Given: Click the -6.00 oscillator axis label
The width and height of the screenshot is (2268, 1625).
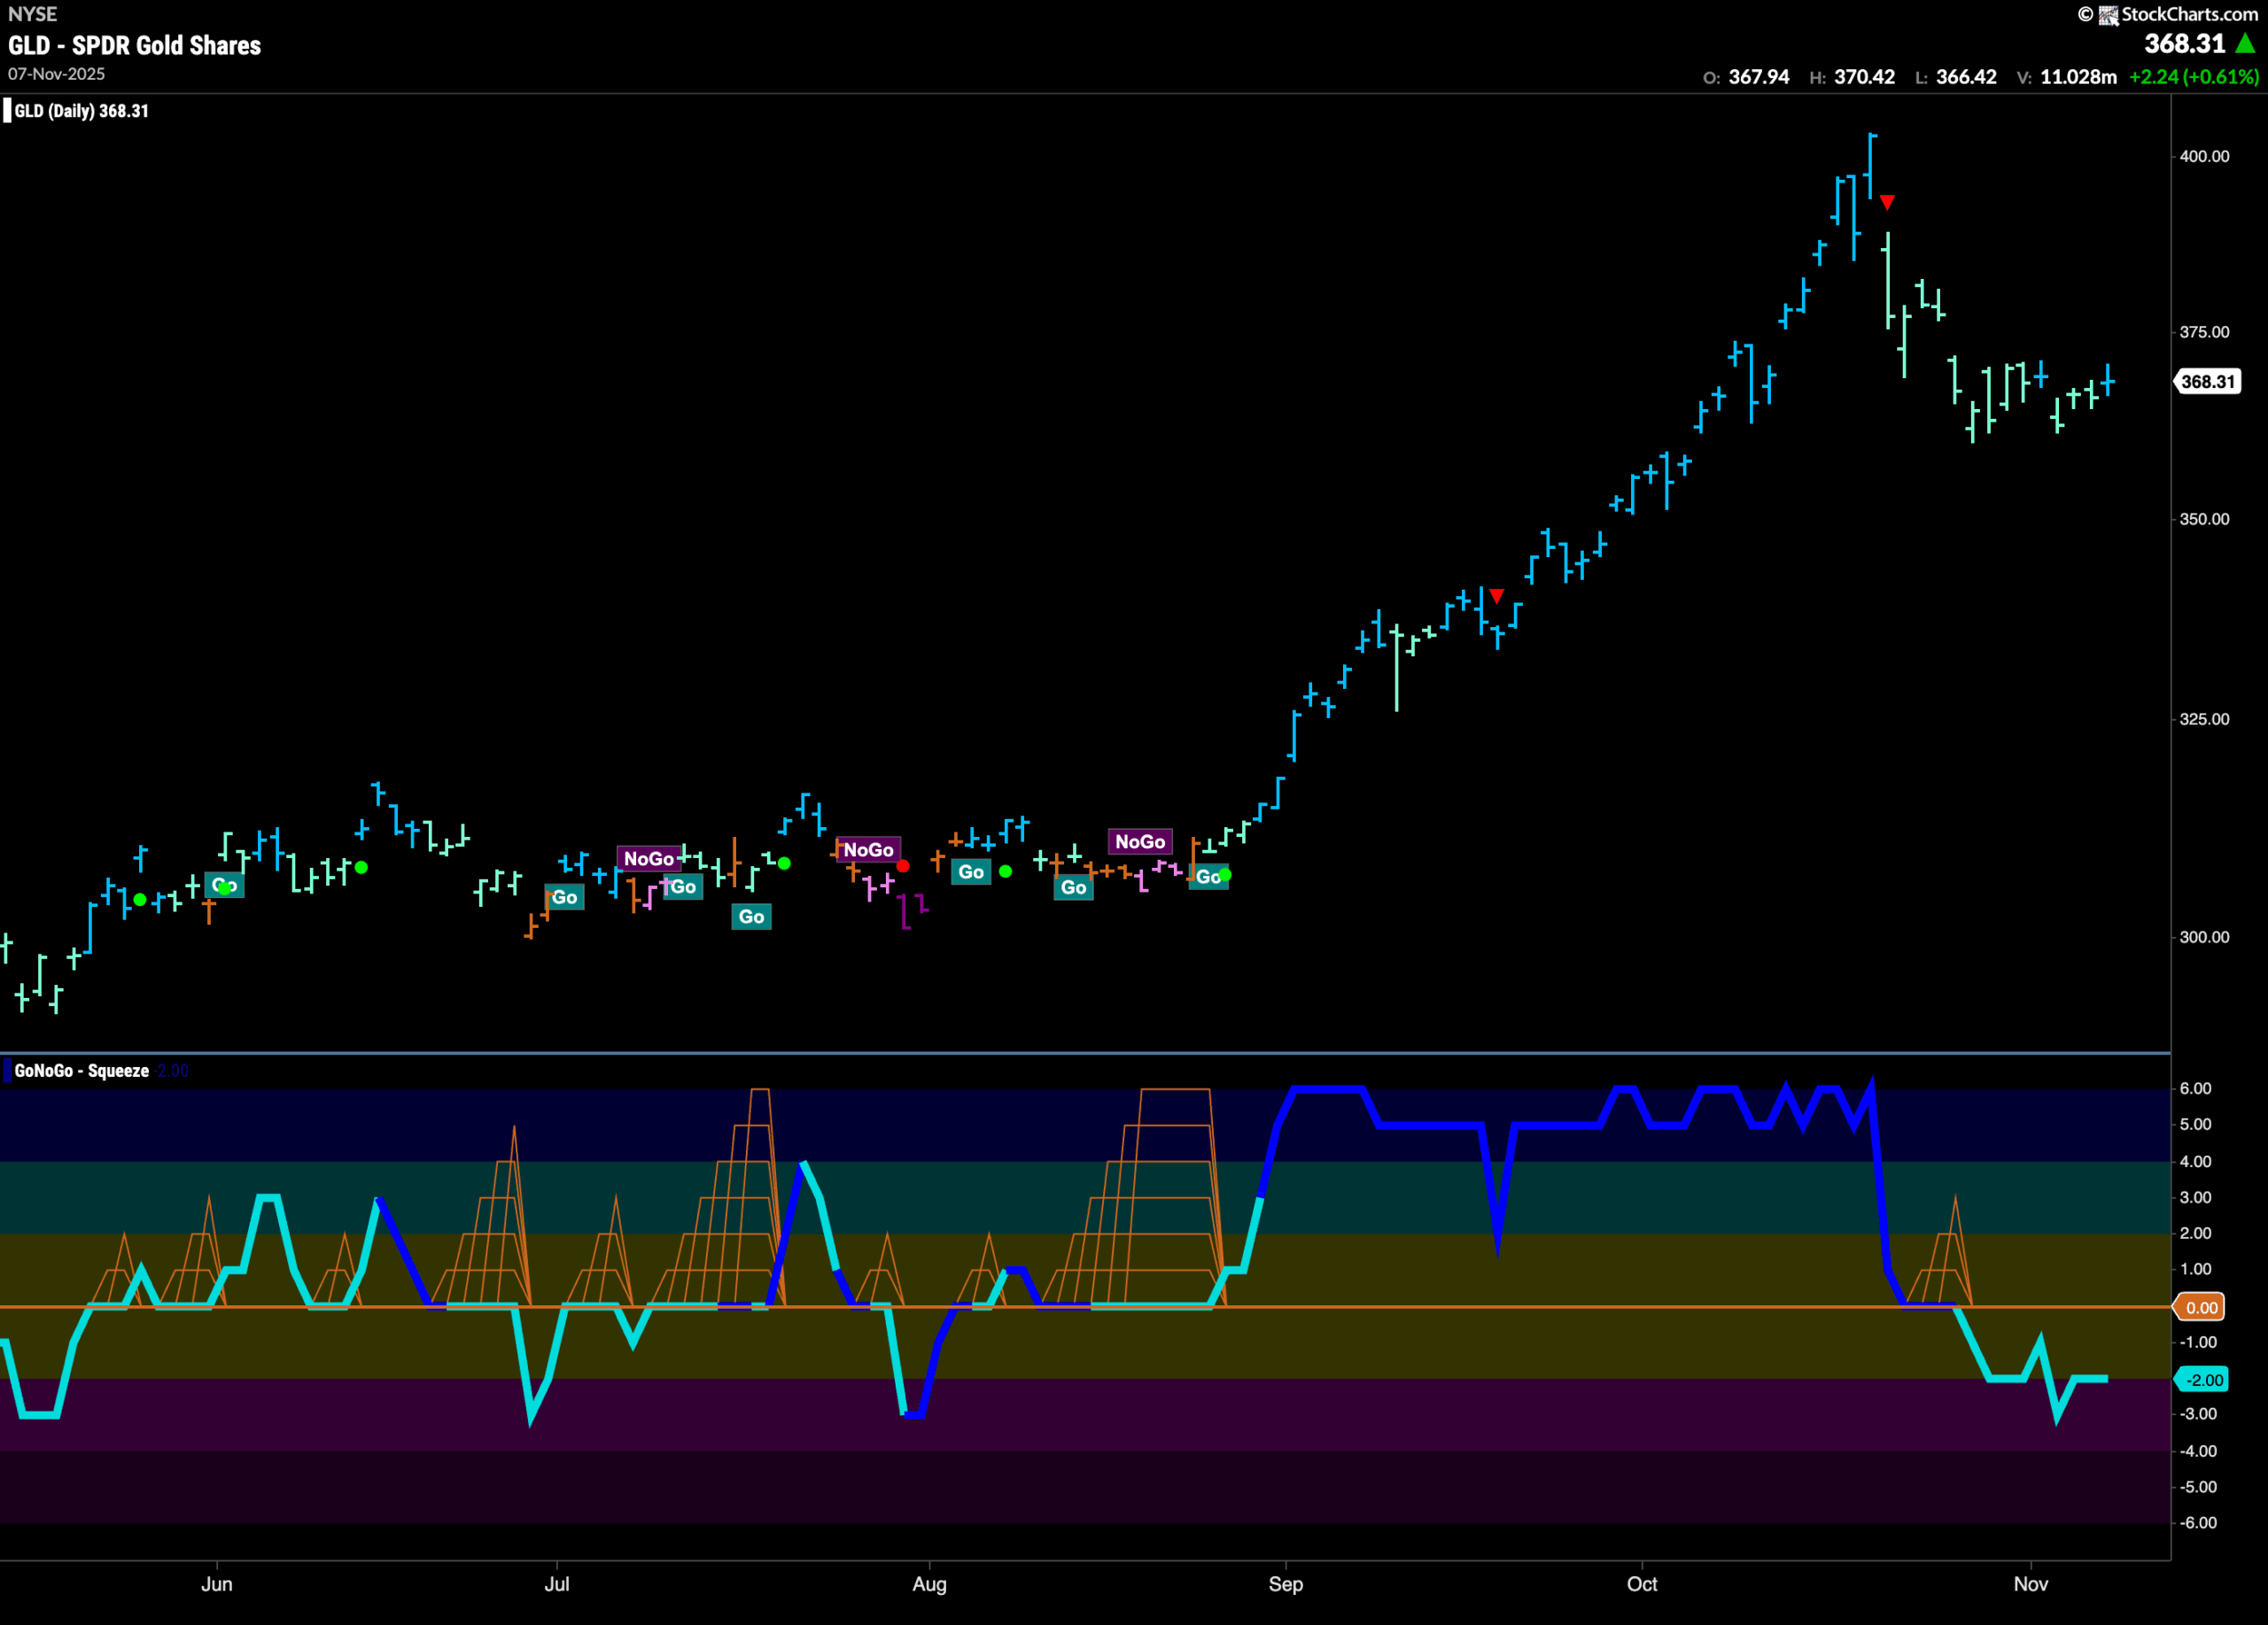Looking at the screenshot, I should pyautogui.click(x=2198, y=1523).
